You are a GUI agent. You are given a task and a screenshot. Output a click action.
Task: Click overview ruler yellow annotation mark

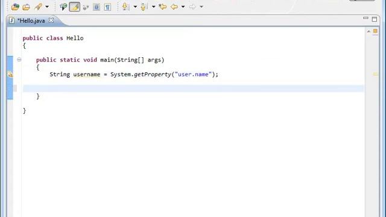click(x=375, y=74)
